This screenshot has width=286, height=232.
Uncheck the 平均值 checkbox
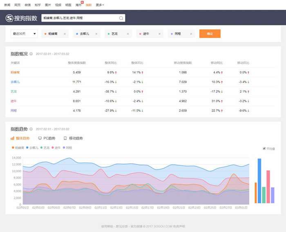pos(264,149)
